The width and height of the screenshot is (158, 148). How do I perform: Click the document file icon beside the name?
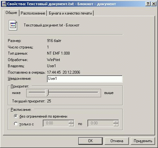point(13,25)
